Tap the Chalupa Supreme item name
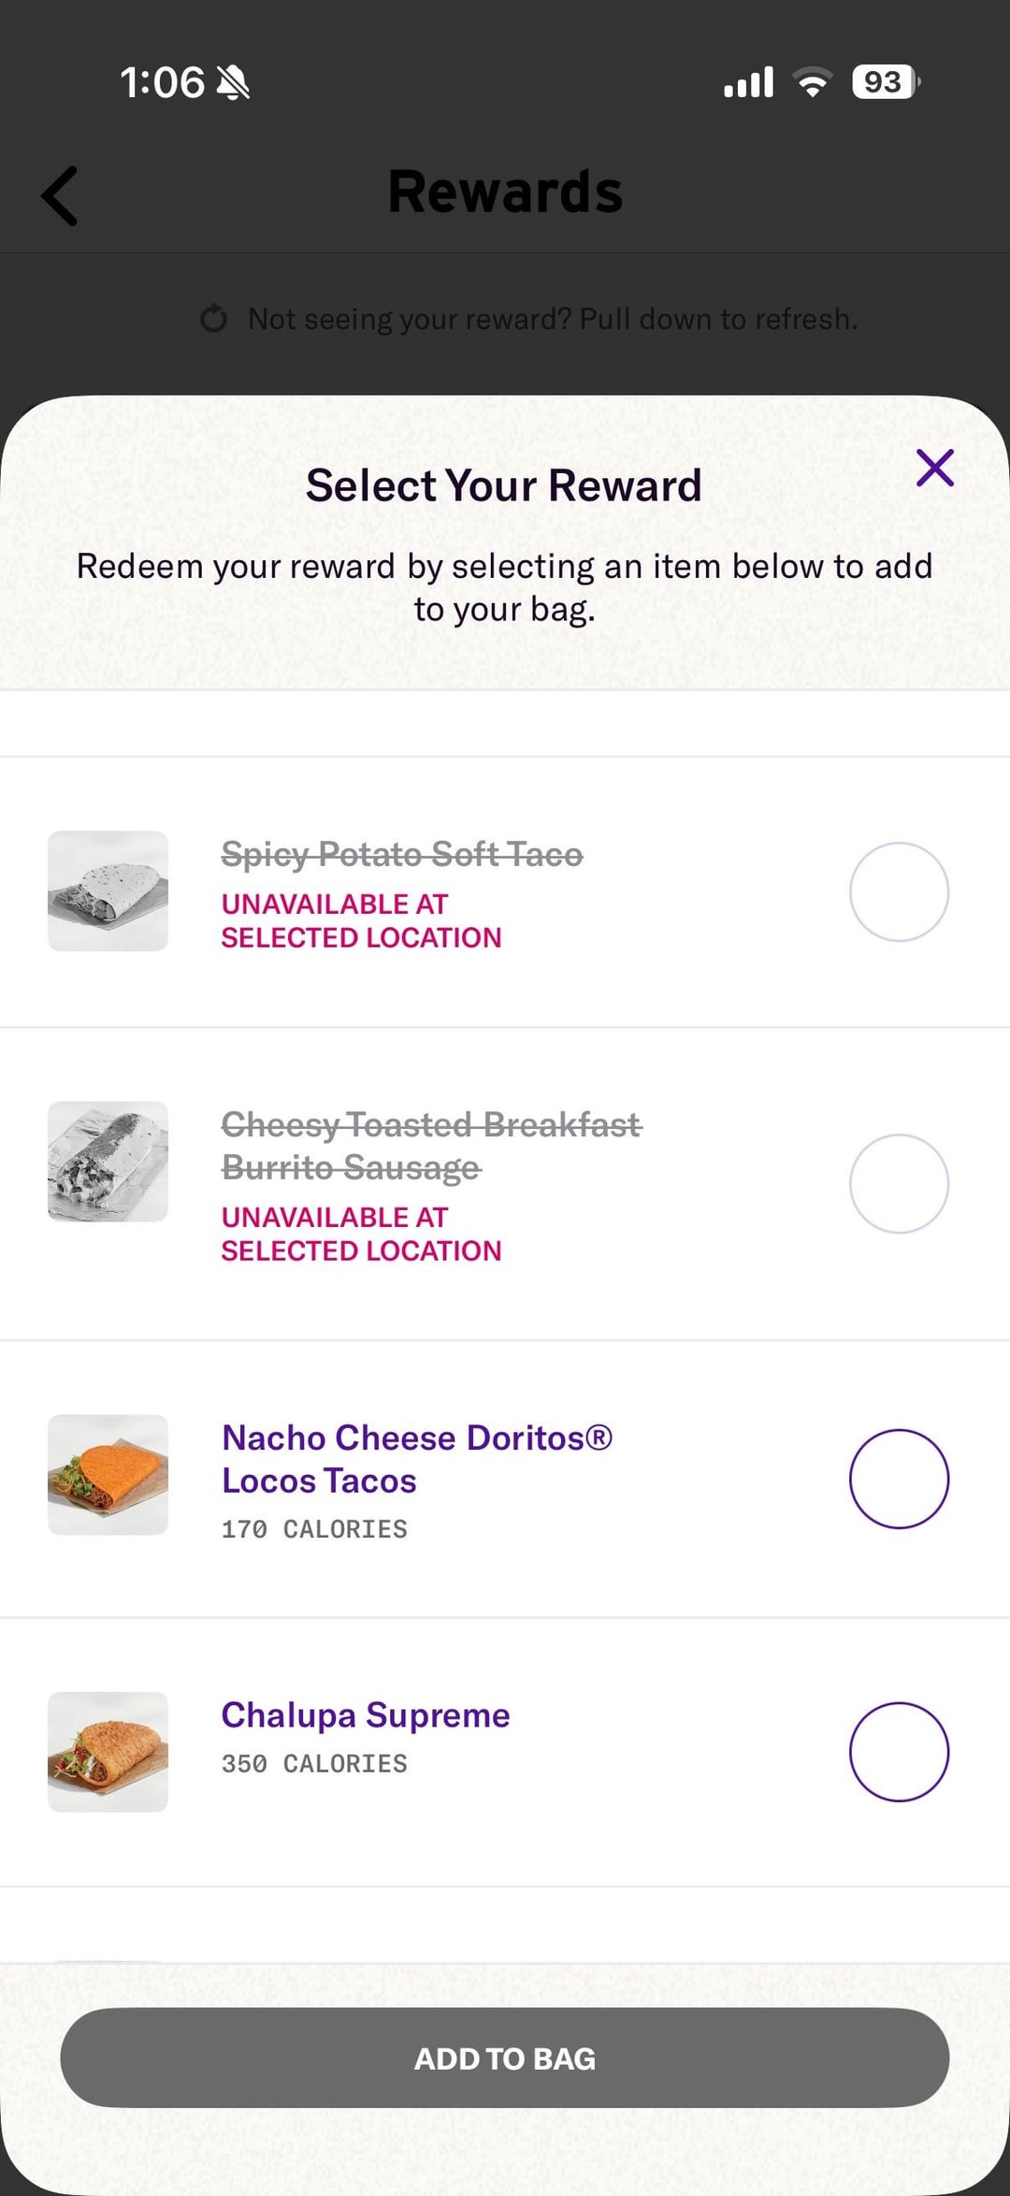This screenshot has height=2196, width=1010. point(366,1715)
